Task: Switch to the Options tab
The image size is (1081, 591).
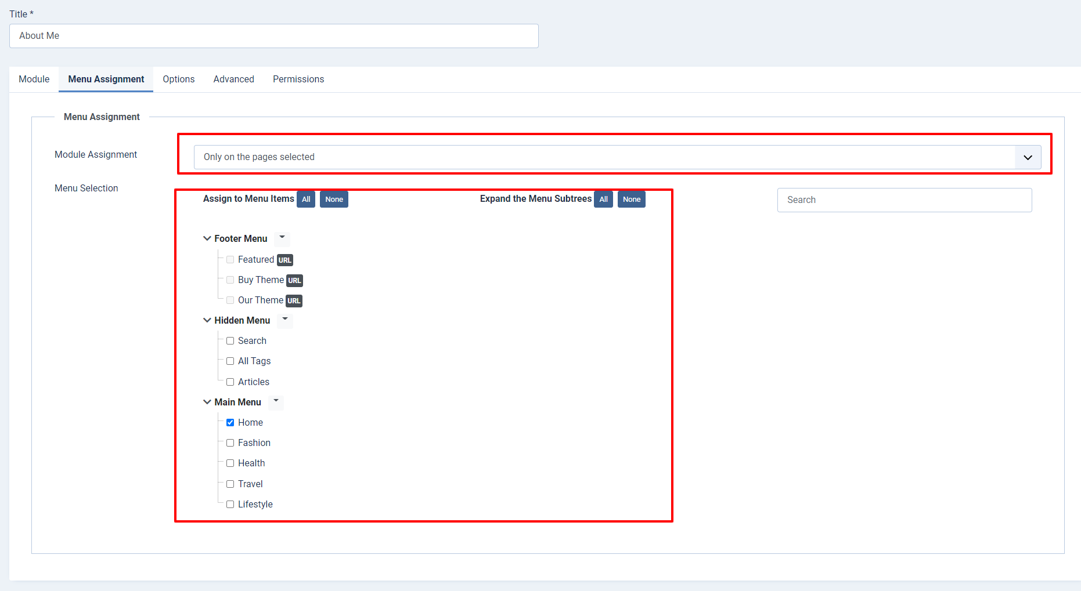Action: tap(178, 79)
